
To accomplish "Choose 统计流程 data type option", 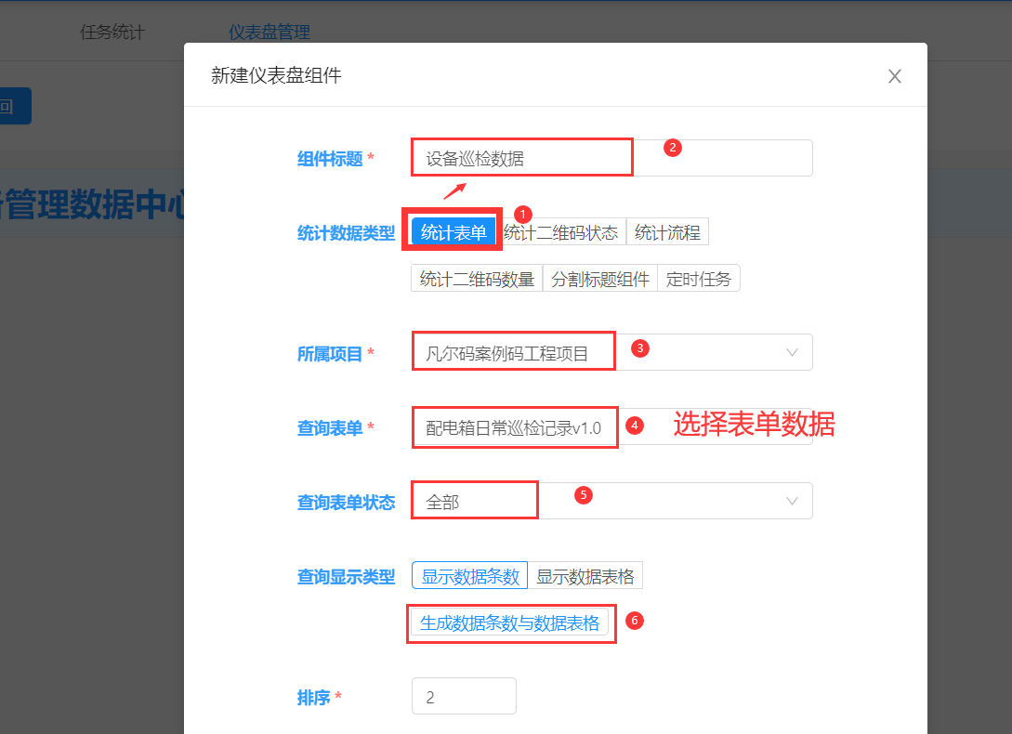I will (x=667, y=232).
